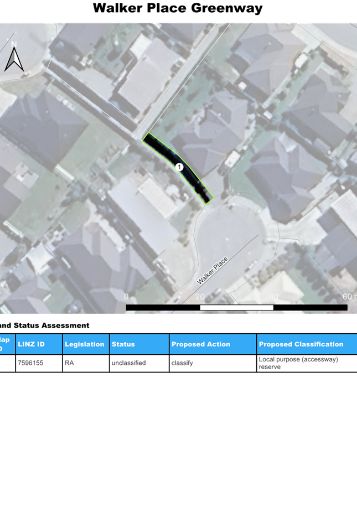Screen dimensions: 357x517
Task: Click the north arrow compass icon
Action: [14, 57]
